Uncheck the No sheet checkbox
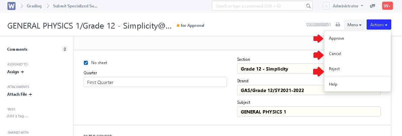Image resolution: width=402 pixels, height=136 pixels. 86,63
